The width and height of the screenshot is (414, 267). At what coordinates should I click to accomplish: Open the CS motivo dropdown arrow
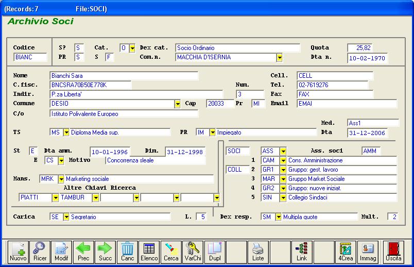point(61,160)
